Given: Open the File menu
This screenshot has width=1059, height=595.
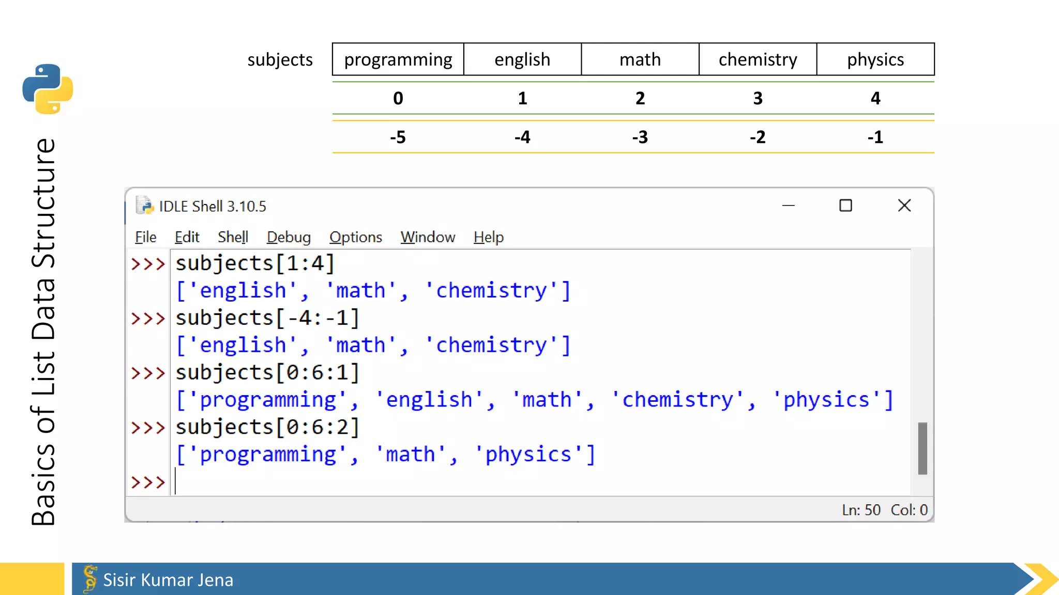Looking at the screenshot, I should [x=145, y=237].
